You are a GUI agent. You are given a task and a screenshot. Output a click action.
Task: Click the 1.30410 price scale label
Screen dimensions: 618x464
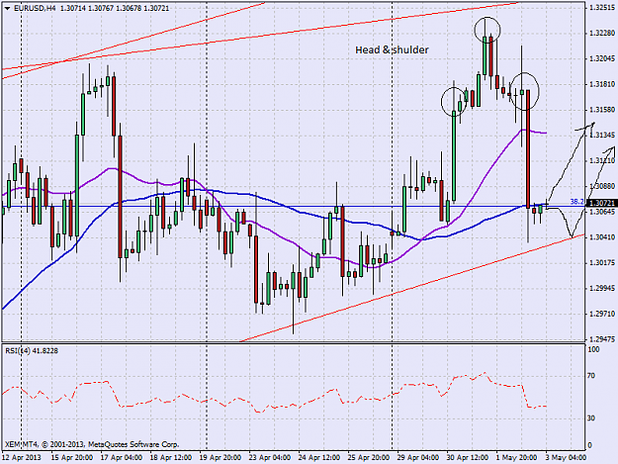click(602, 236)
